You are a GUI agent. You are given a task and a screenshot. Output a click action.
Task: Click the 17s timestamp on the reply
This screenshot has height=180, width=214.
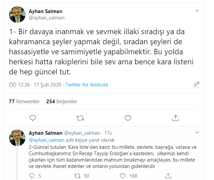point(108,133)
